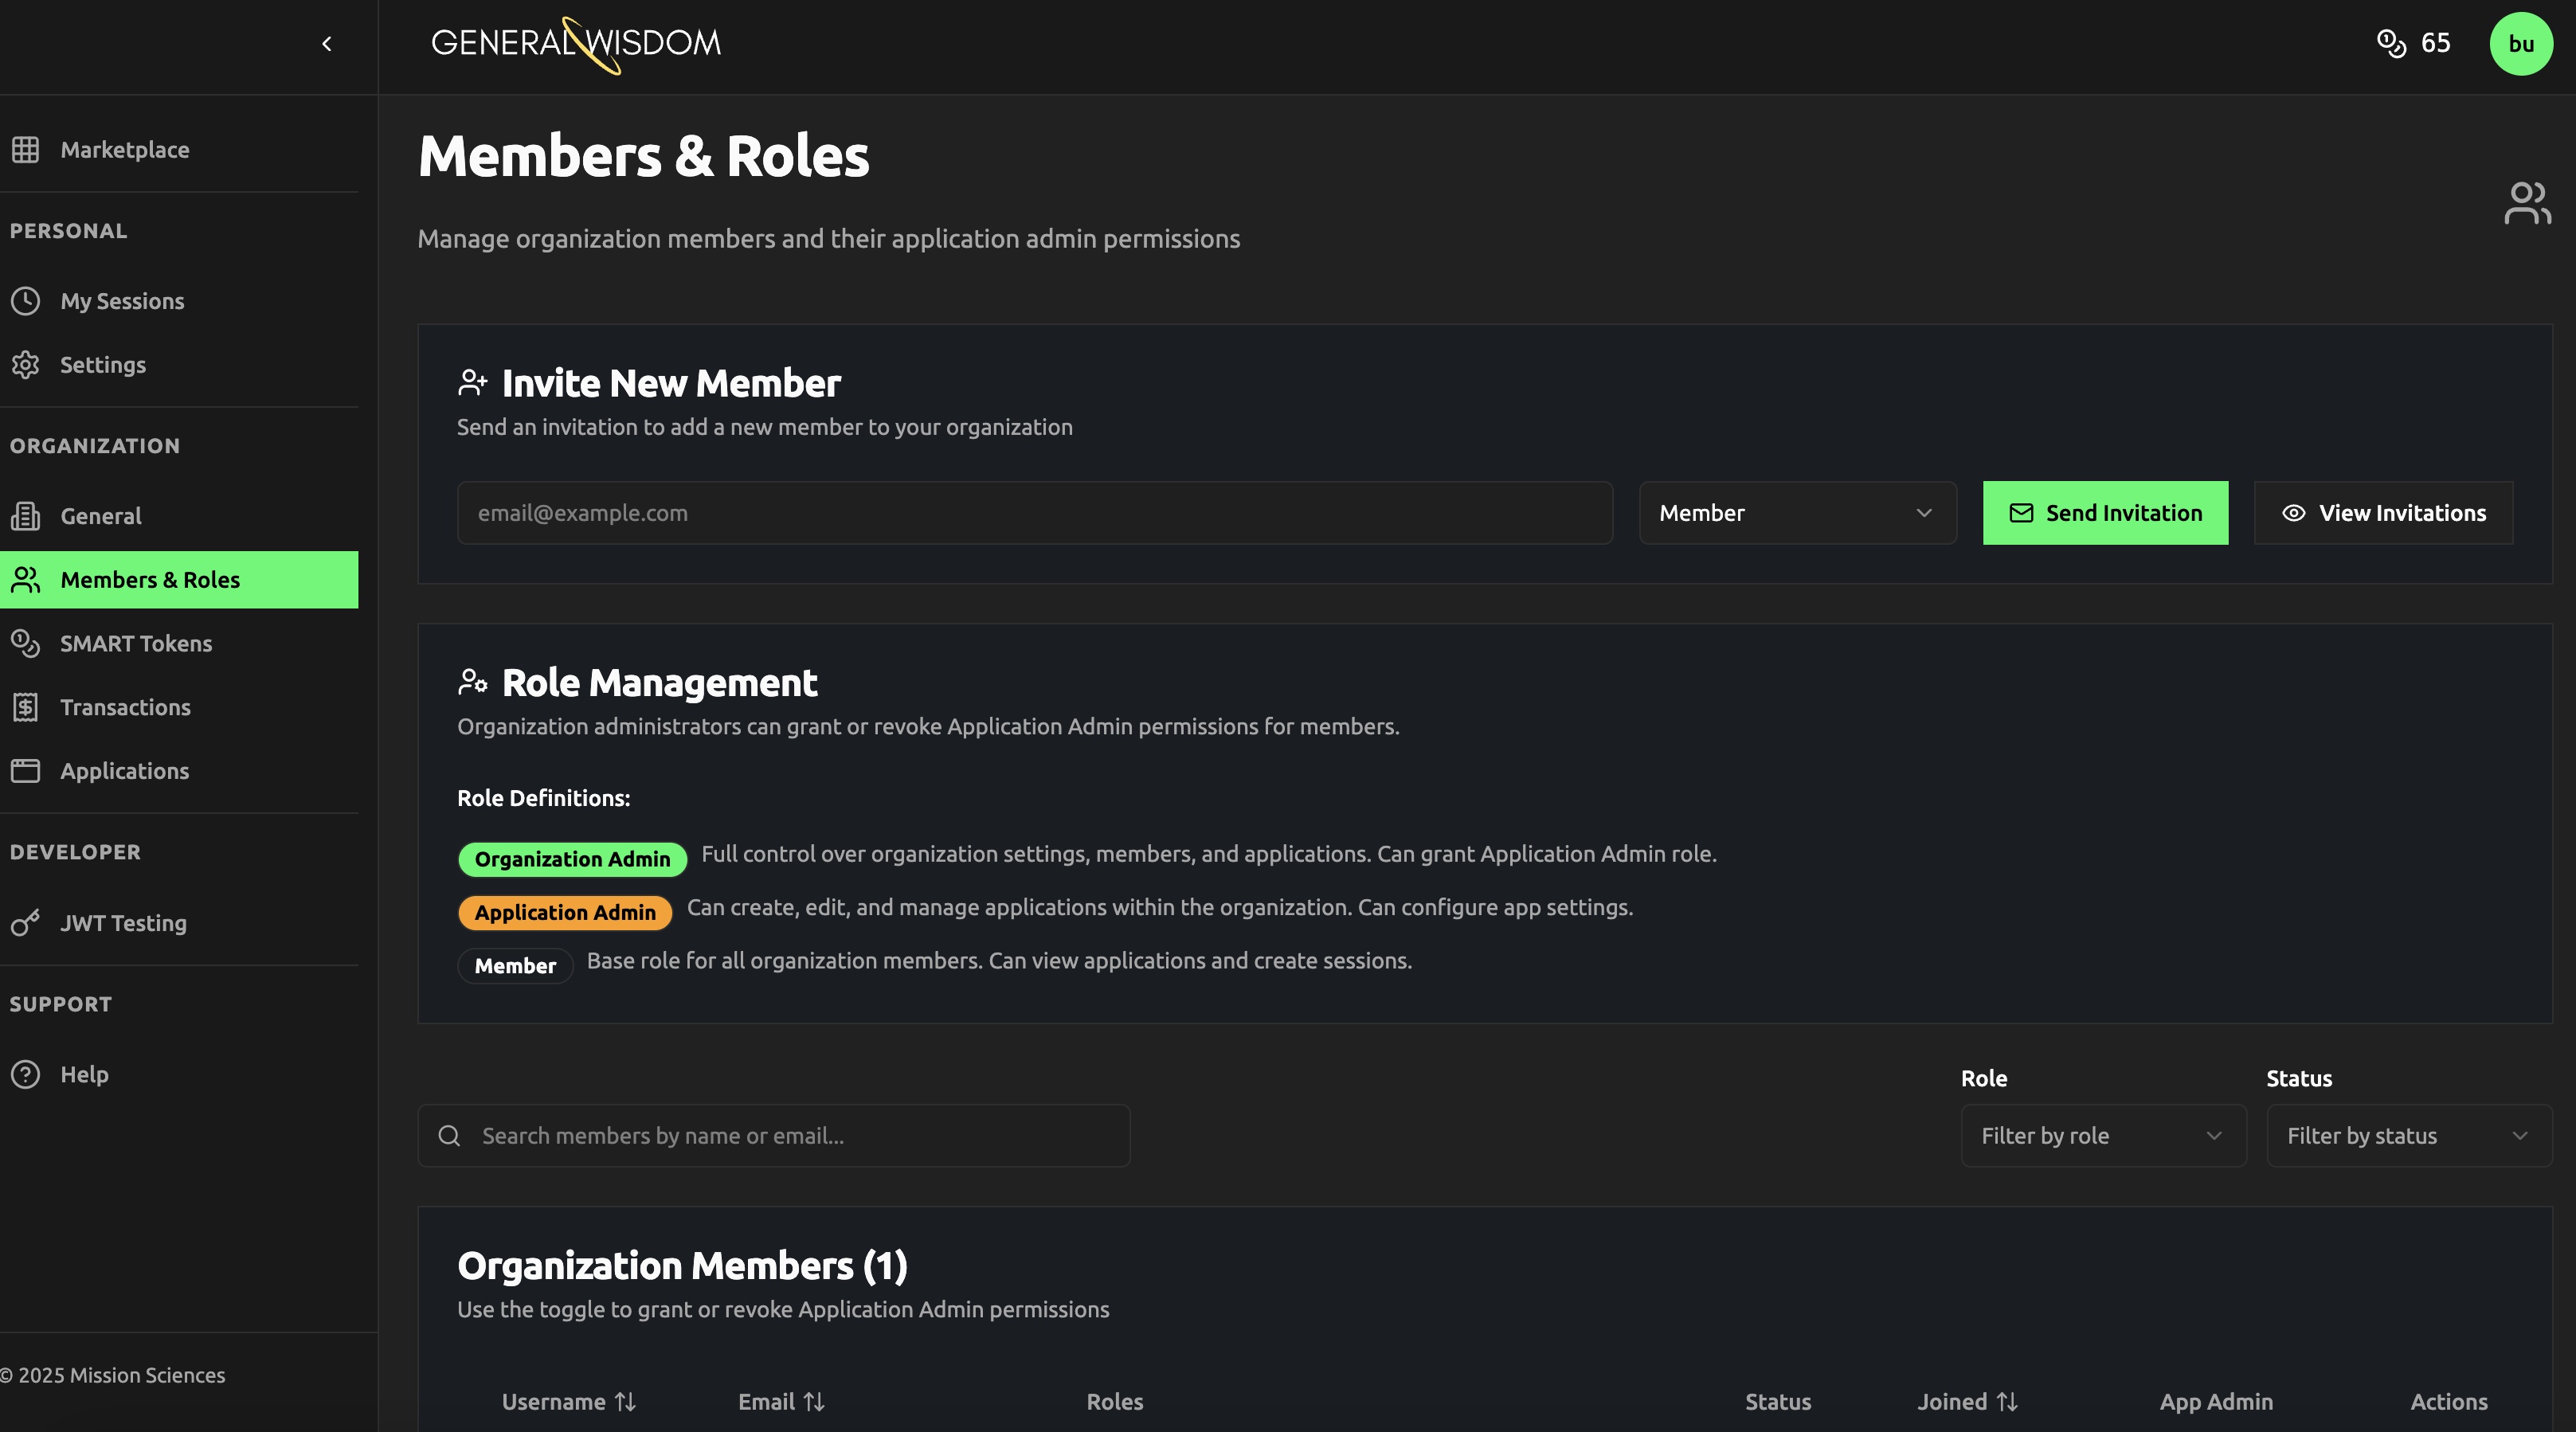Image resolution: width=2576 pixels, height=1432 pixels.
Task: Click the SMART token coins icon in header
Action: (2391, 43)
